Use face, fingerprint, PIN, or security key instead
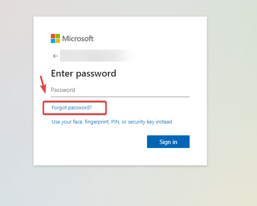 click(112, 122)
